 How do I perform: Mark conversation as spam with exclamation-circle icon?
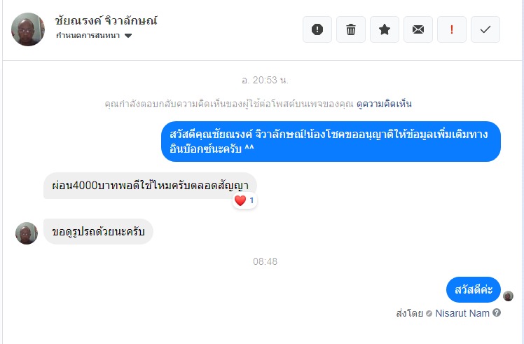317,29
